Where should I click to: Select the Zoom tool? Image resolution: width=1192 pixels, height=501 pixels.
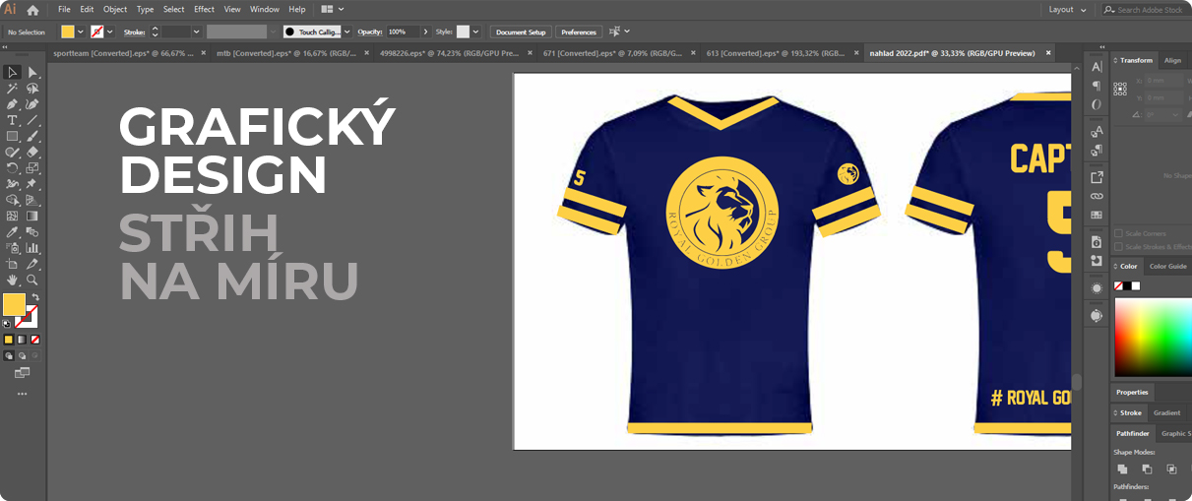point(32,281)
